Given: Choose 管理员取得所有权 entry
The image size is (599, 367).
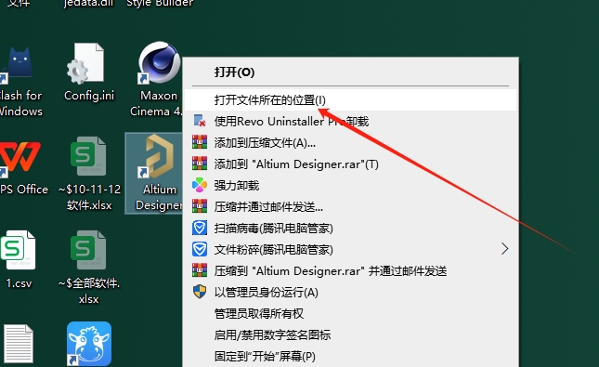Looking at the screenshot, I should tap(350, 314).
